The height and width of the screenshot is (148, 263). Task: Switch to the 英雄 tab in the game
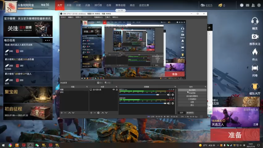click(69, 5)
